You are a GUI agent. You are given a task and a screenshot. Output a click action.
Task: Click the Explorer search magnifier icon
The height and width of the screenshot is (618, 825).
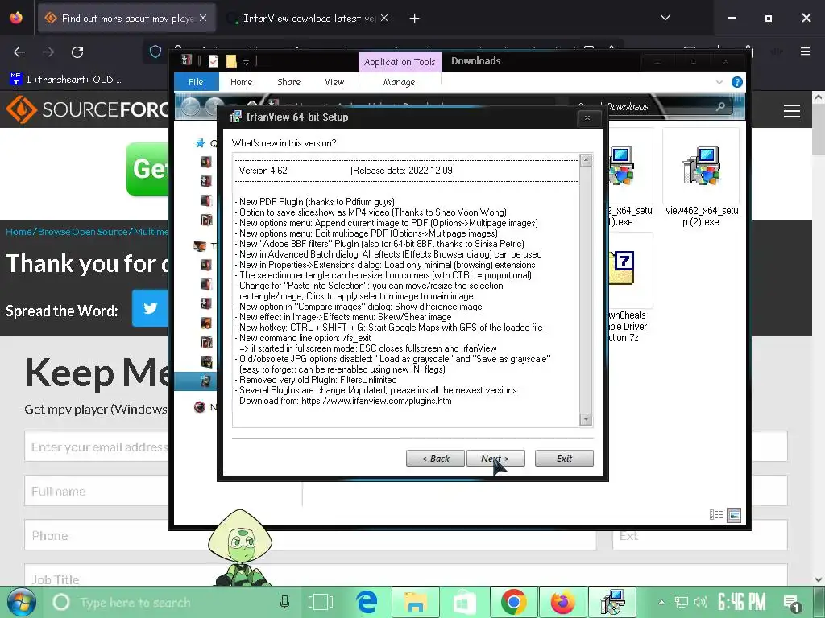(721, 107)
